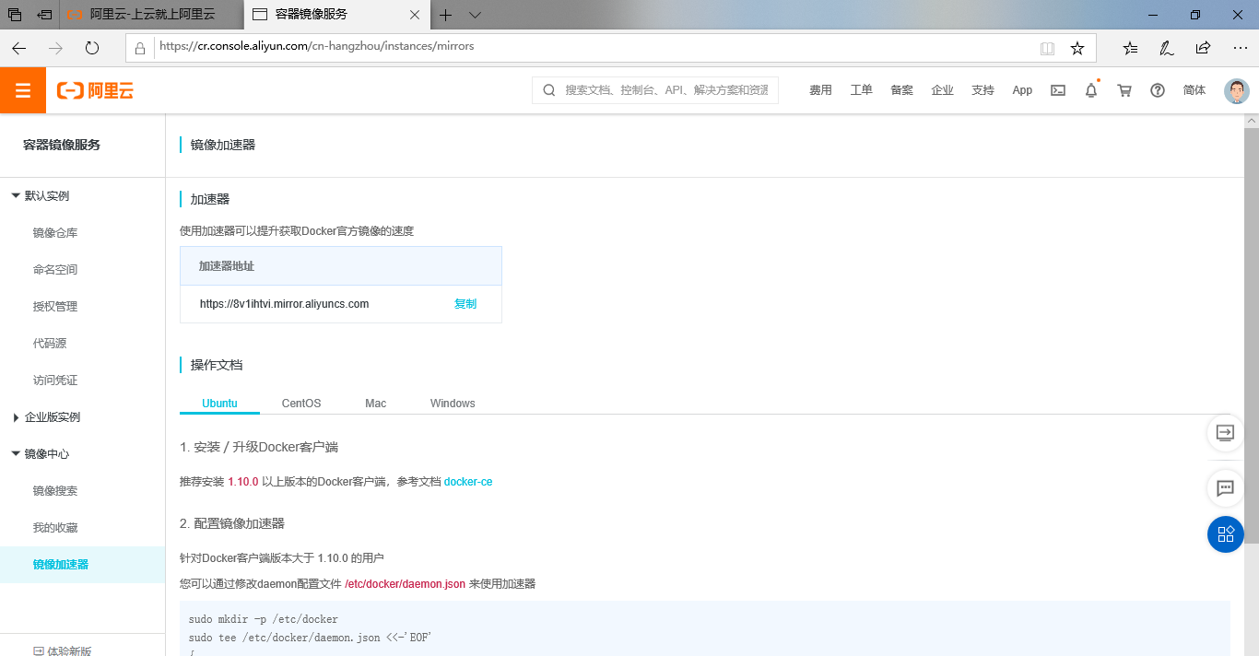The width and height of the screenshot is (1259, 656).
Task: Select the Ubuntu documentation tab
Action: 219,404
